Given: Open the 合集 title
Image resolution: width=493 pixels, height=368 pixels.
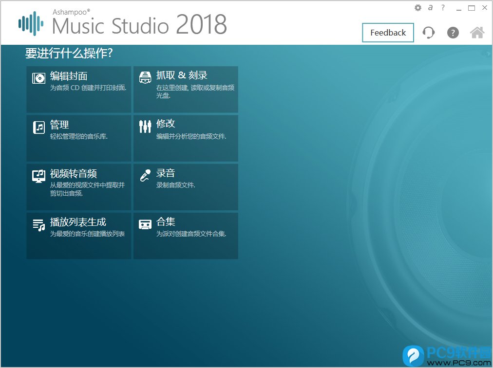Looking at the screenshot, I should point(166,221).
